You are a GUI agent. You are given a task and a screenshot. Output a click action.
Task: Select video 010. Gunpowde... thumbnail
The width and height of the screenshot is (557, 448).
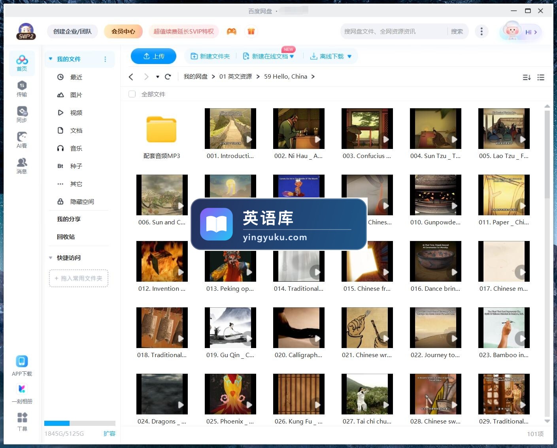pos(436,195)
